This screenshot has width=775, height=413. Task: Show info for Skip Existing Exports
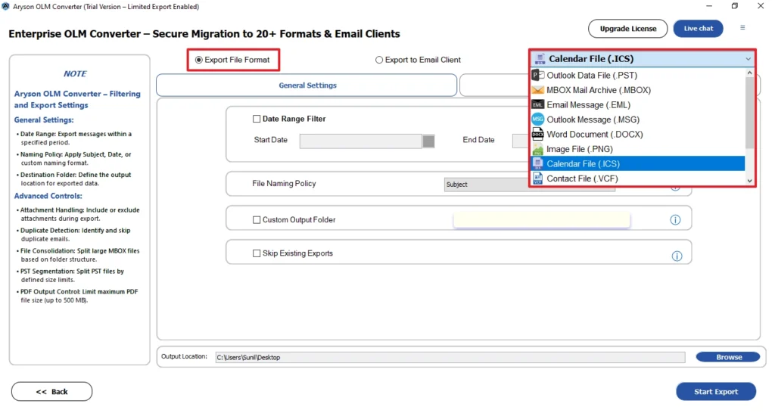pyautogui.click(x=677, y=256)
